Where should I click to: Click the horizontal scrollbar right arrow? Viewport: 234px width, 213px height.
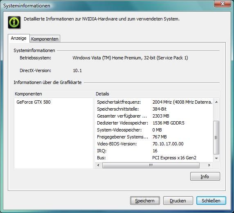point(209,165)
